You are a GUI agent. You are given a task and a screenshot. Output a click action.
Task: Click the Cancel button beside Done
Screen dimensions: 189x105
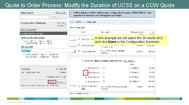click(61, 82)
